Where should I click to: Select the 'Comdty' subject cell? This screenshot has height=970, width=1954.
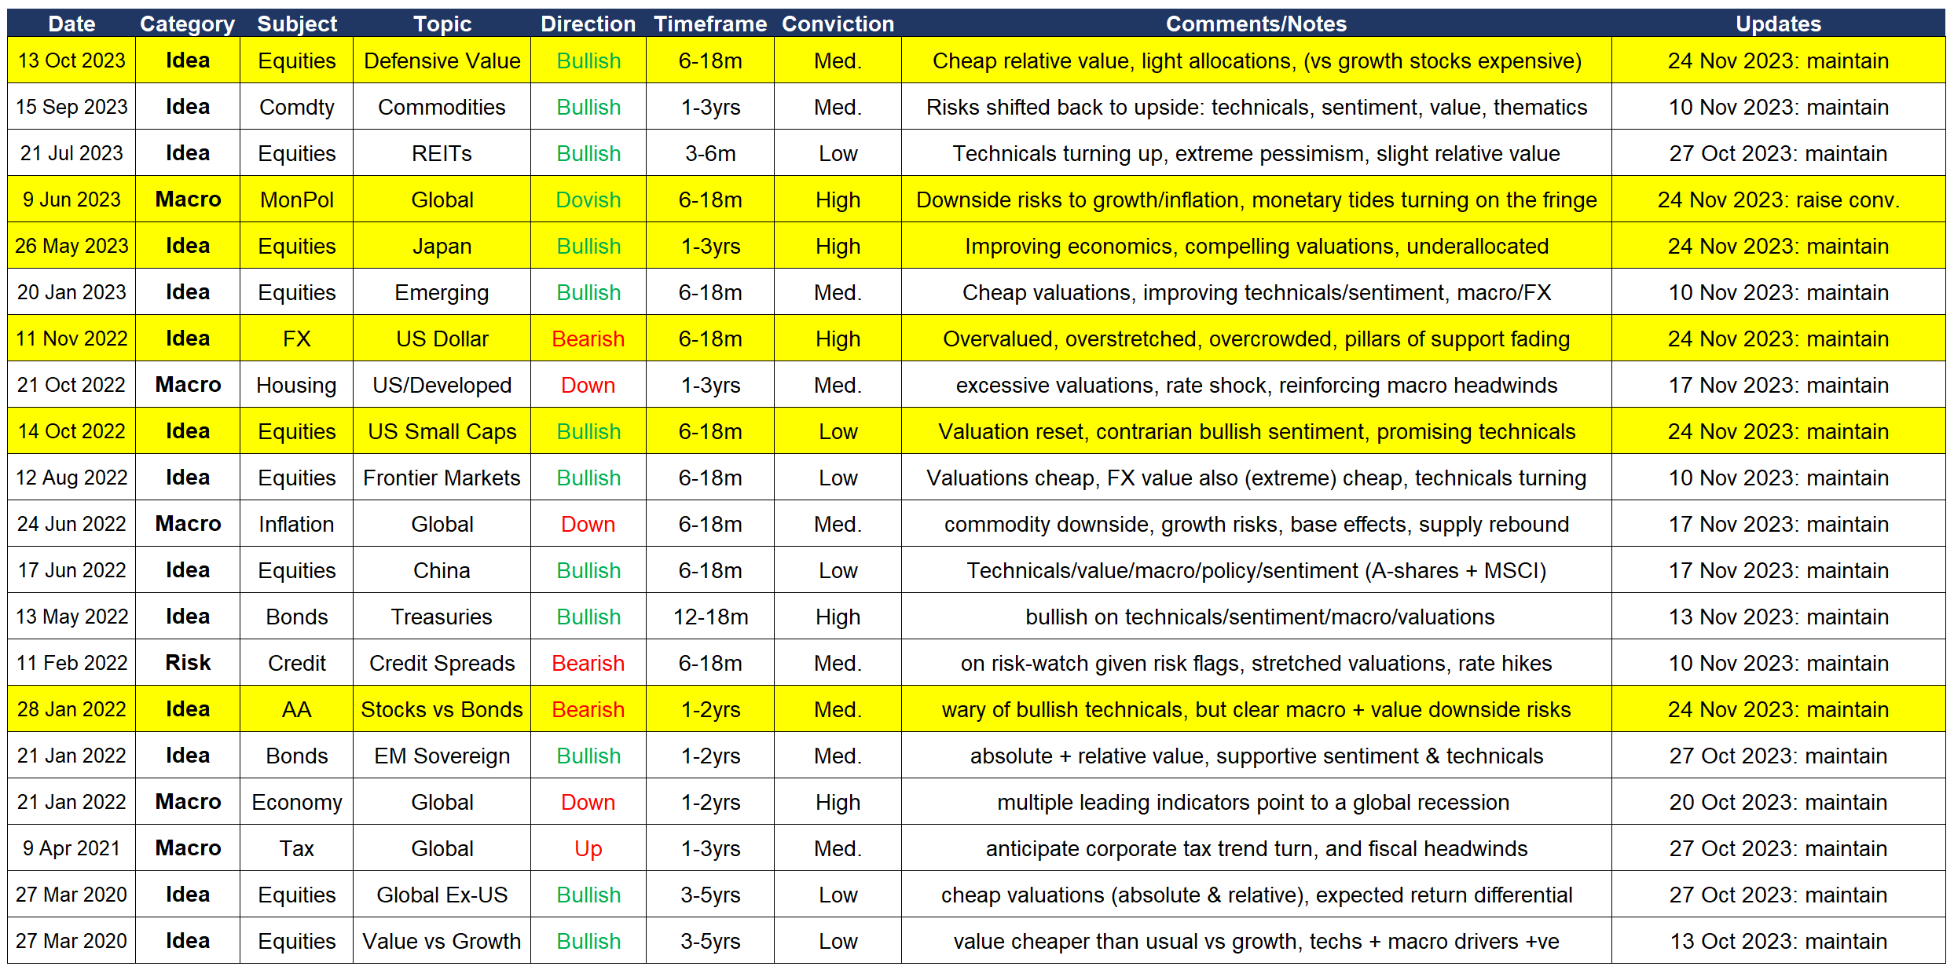tap(296, 107)
